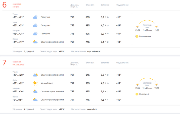Click the overcast icon for September 6 evening
The image size is (180, 116).
click(35, 34)
